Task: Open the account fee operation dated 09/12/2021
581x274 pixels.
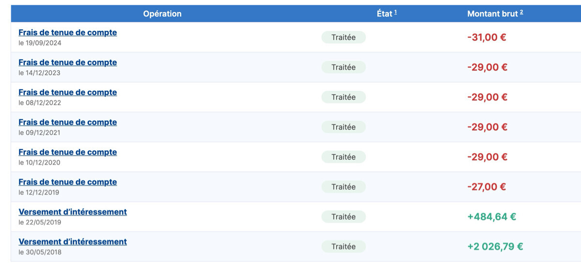Action: 67,123
